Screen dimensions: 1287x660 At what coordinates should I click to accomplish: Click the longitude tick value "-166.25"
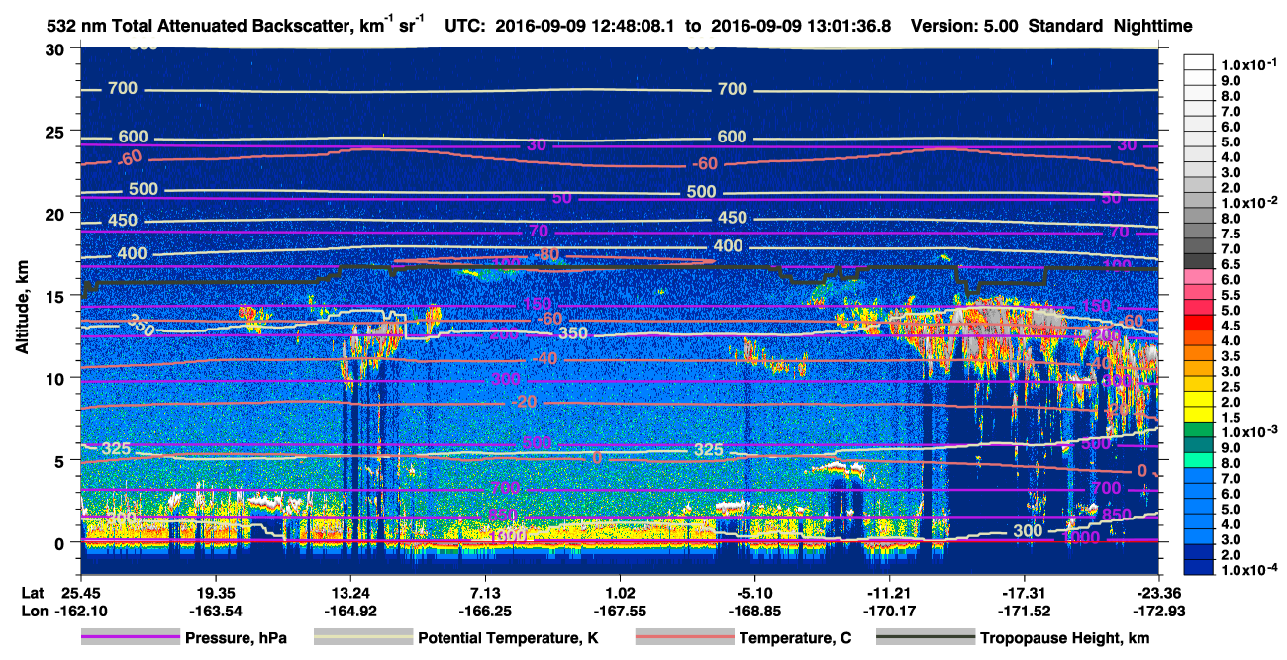485,610
